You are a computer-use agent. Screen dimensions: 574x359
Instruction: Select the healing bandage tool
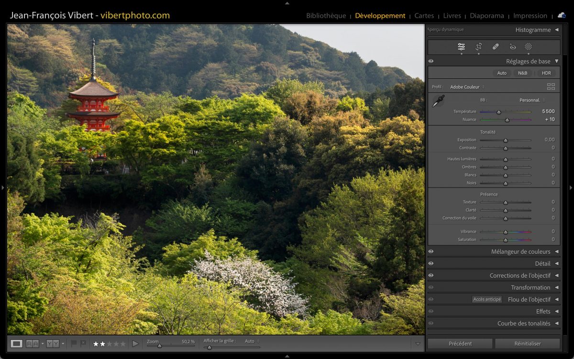(x=496, y=46)
